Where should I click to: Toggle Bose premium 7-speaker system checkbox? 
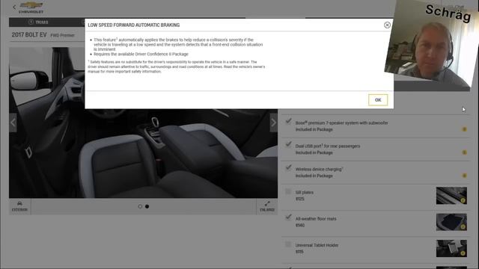click(288, 121)
